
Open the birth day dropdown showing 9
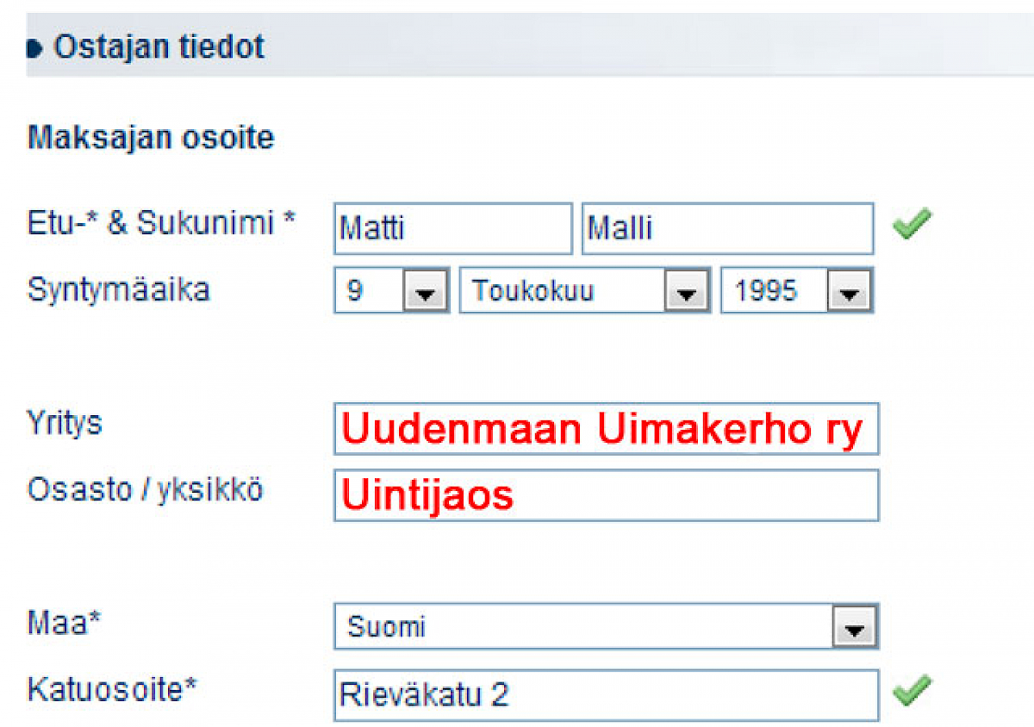[391, 290]
